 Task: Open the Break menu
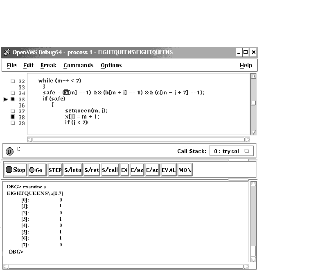click(48, 65)
